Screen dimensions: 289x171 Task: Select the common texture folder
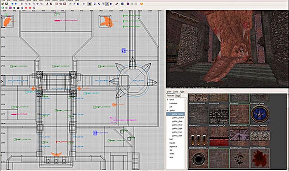tap(173, 103)
